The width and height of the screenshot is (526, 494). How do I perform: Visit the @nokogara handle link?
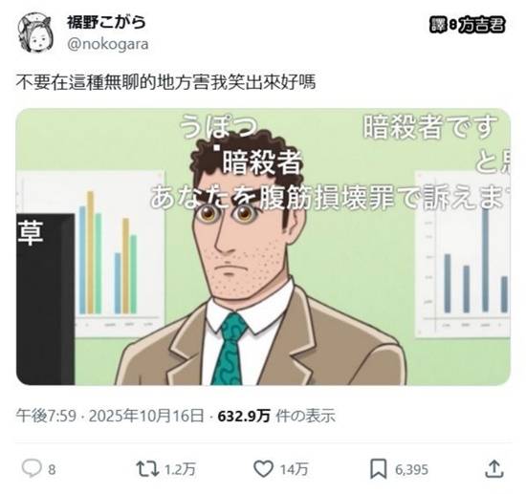click(108, 44)
